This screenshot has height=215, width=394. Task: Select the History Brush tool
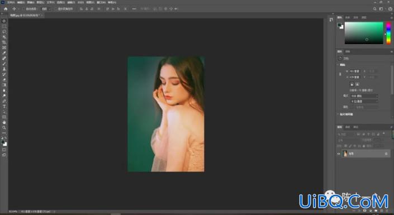4,74
